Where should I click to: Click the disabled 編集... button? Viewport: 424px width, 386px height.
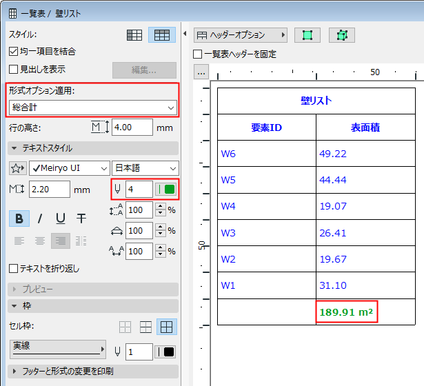click(x=144, y=70)
